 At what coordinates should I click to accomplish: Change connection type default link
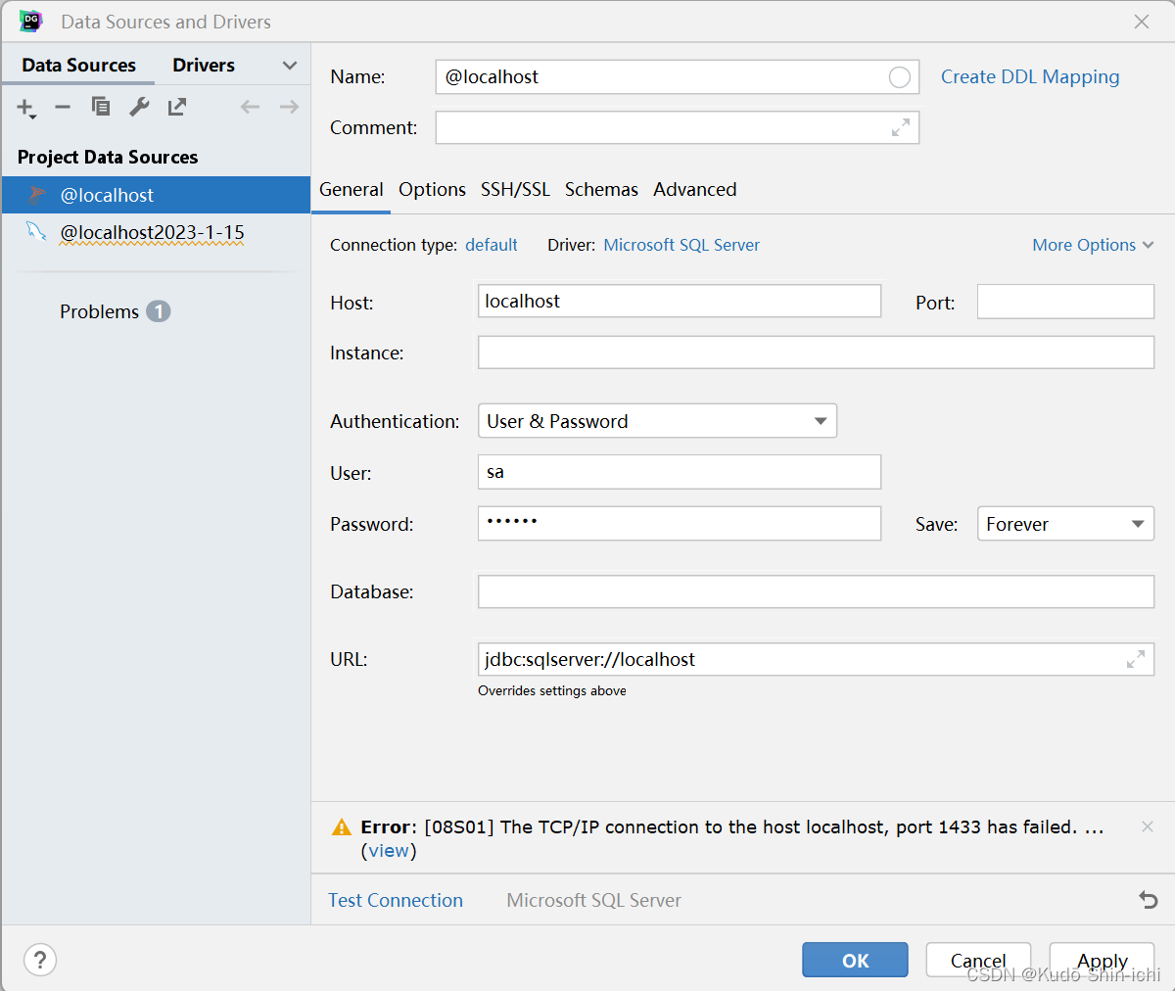point(492,245)
